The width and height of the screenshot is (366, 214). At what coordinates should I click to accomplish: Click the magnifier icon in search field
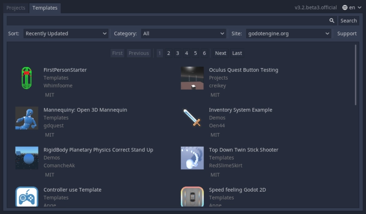tap(332, 21)
